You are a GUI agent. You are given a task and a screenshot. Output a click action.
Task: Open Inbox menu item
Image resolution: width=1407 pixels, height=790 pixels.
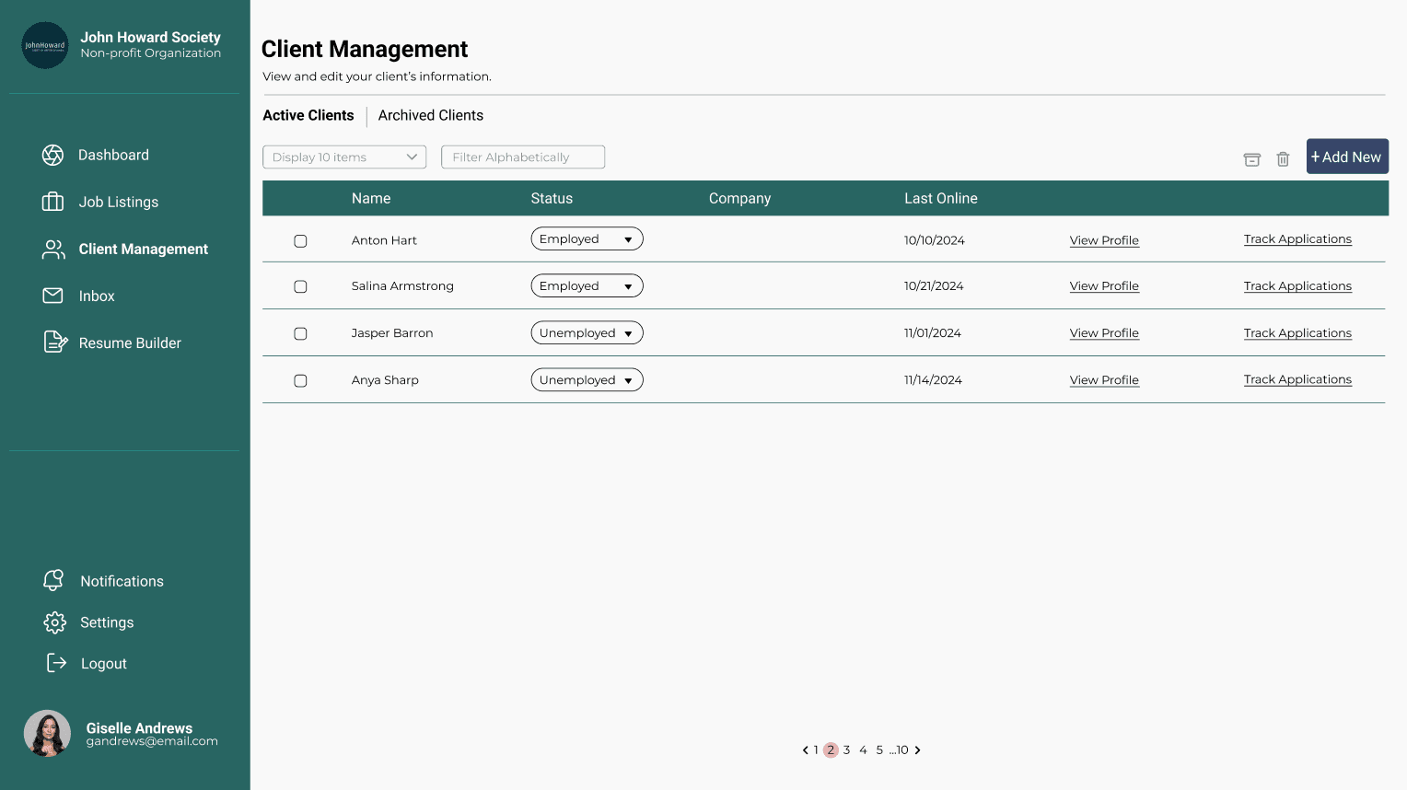coord(97,296)
